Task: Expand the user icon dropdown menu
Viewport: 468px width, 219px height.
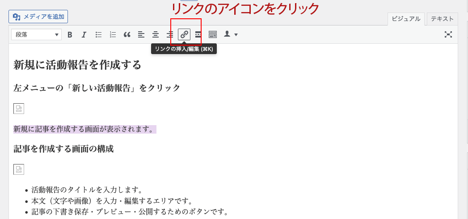Action: coord(231,34)
